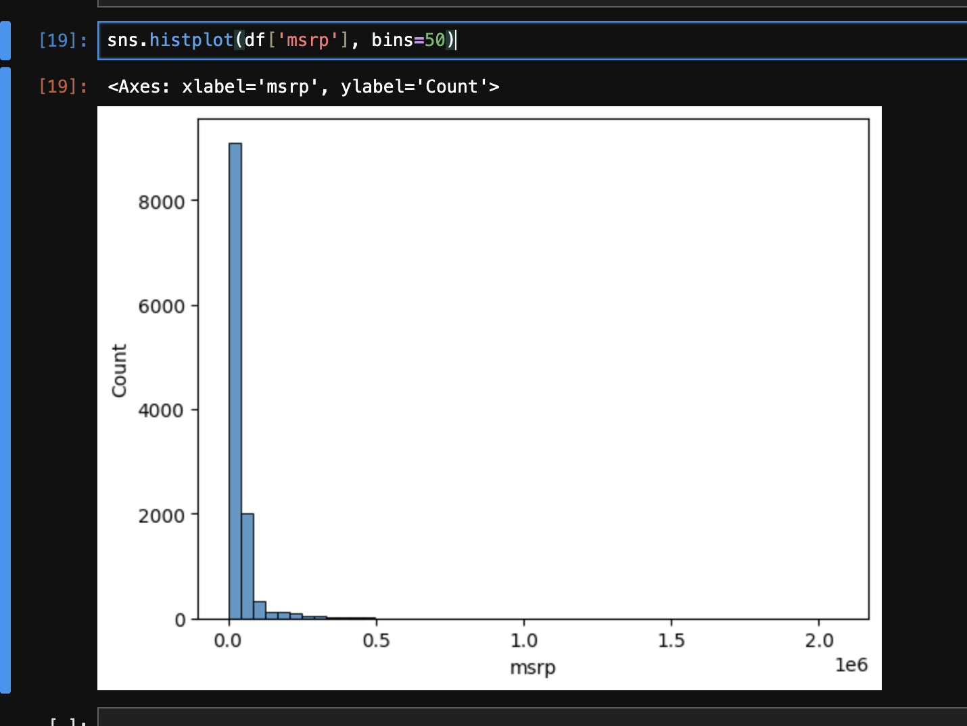The height and width of the screenshot is (726, 967).
Task: Click the 1e6 exponent label
Action: coord(851,665)
